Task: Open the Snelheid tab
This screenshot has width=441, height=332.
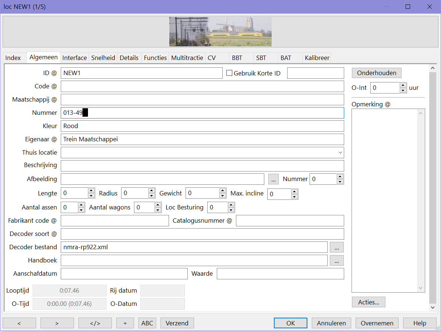Action: (x=103, y=58)
